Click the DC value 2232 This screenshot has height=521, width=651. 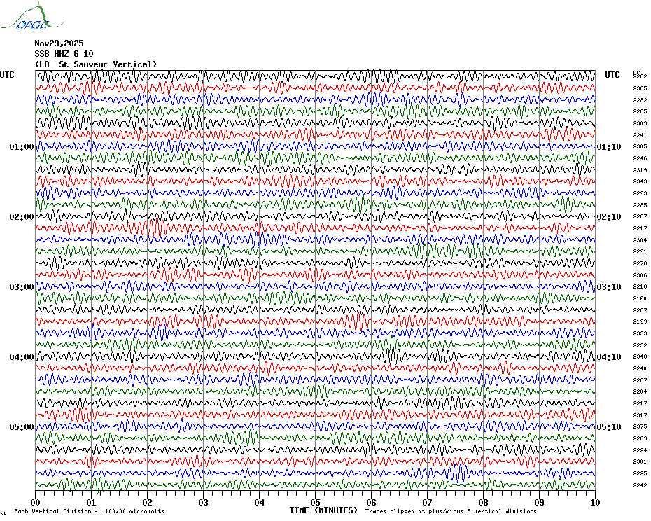coord(640,345)
